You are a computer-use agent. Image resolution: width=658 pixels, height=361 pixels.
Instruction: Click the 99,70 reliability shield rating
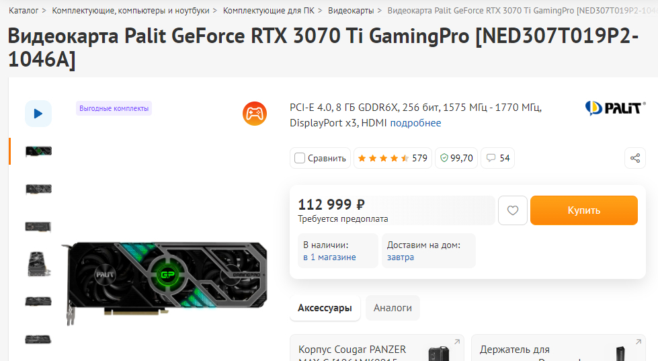[456, 158]
